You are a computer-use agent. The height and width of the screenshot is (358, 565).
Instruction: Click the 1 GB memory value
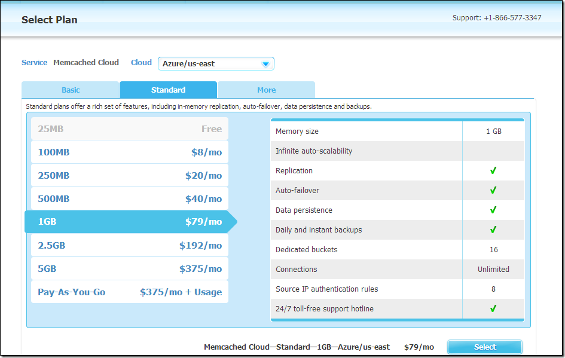pyautogui.click(x=493, y=131)
